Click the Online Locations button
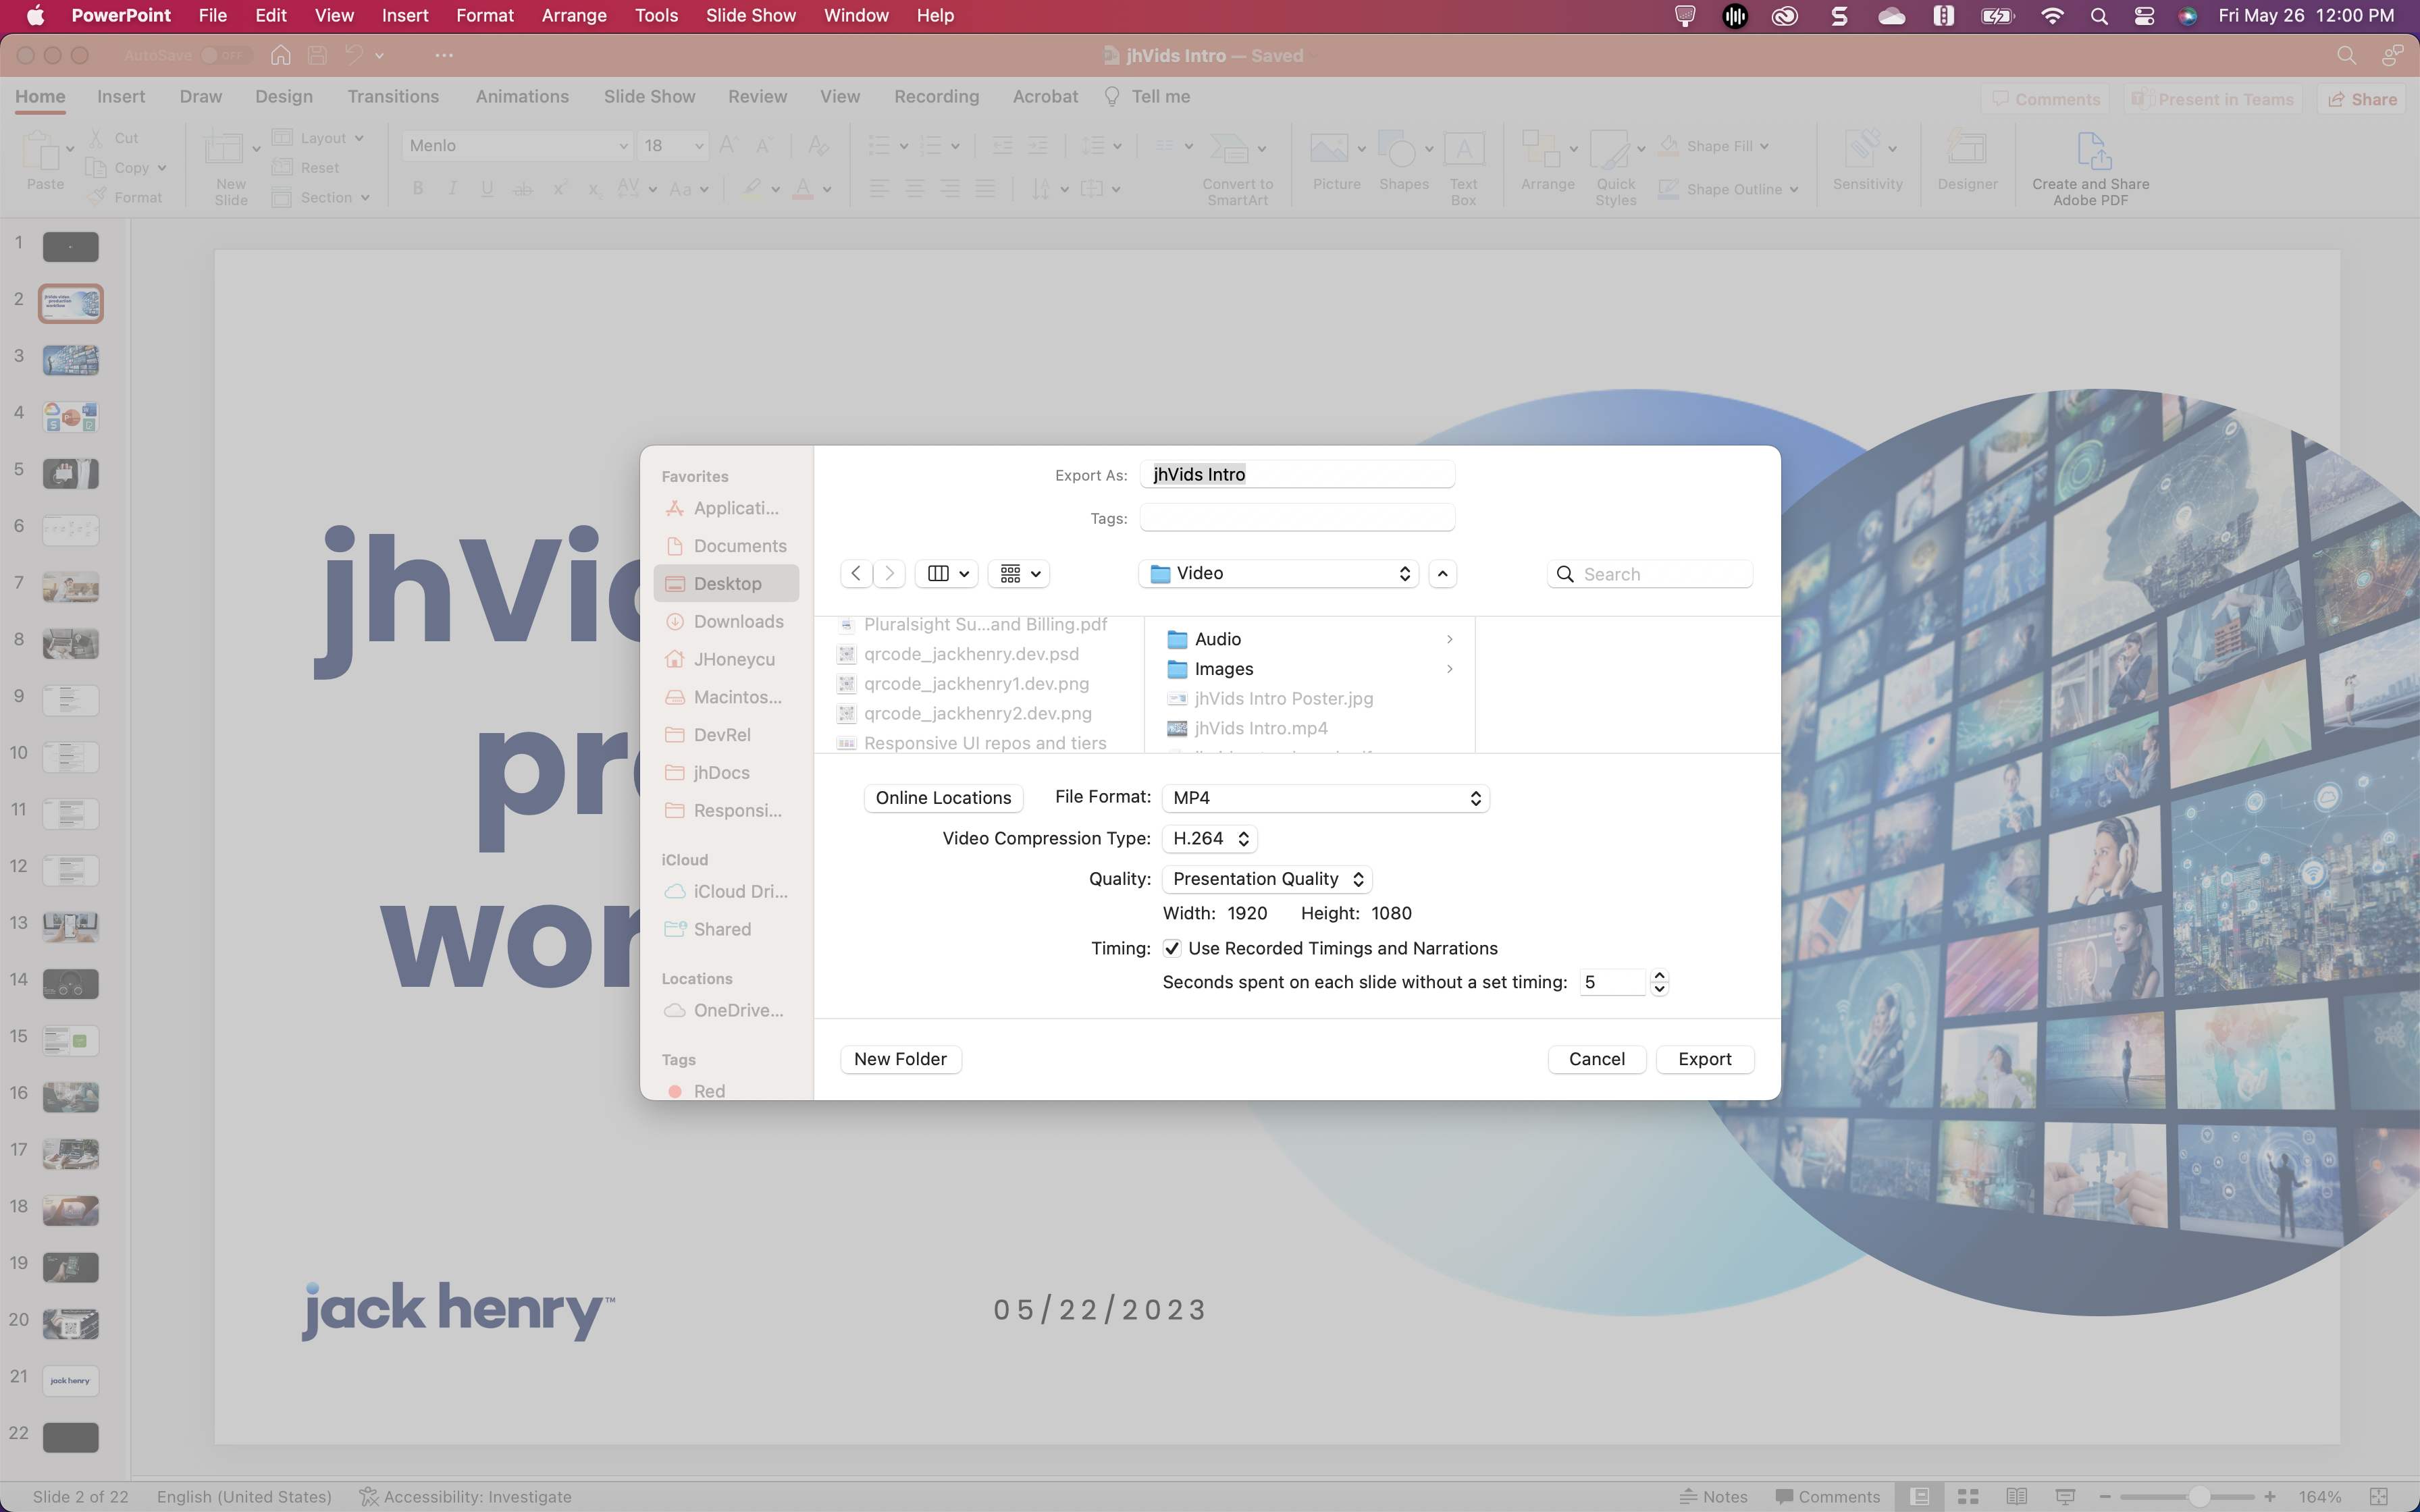 943,798
